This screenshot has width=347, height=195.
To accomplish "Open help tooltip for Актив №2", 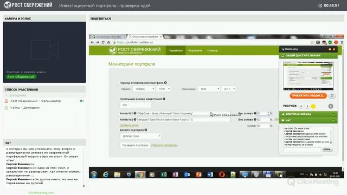I will tap(135, 119).
